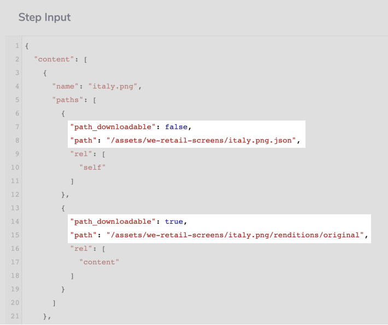Click line number 1 in the gutter
Image resolution: width=388 pixels, height=325 pixels.
[x=17, y=45]
